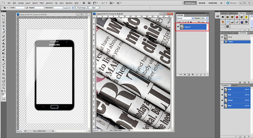Select the Lasso tool
Image resolution: width=253 pixels, height=138 pixels.
click(4, 22)
